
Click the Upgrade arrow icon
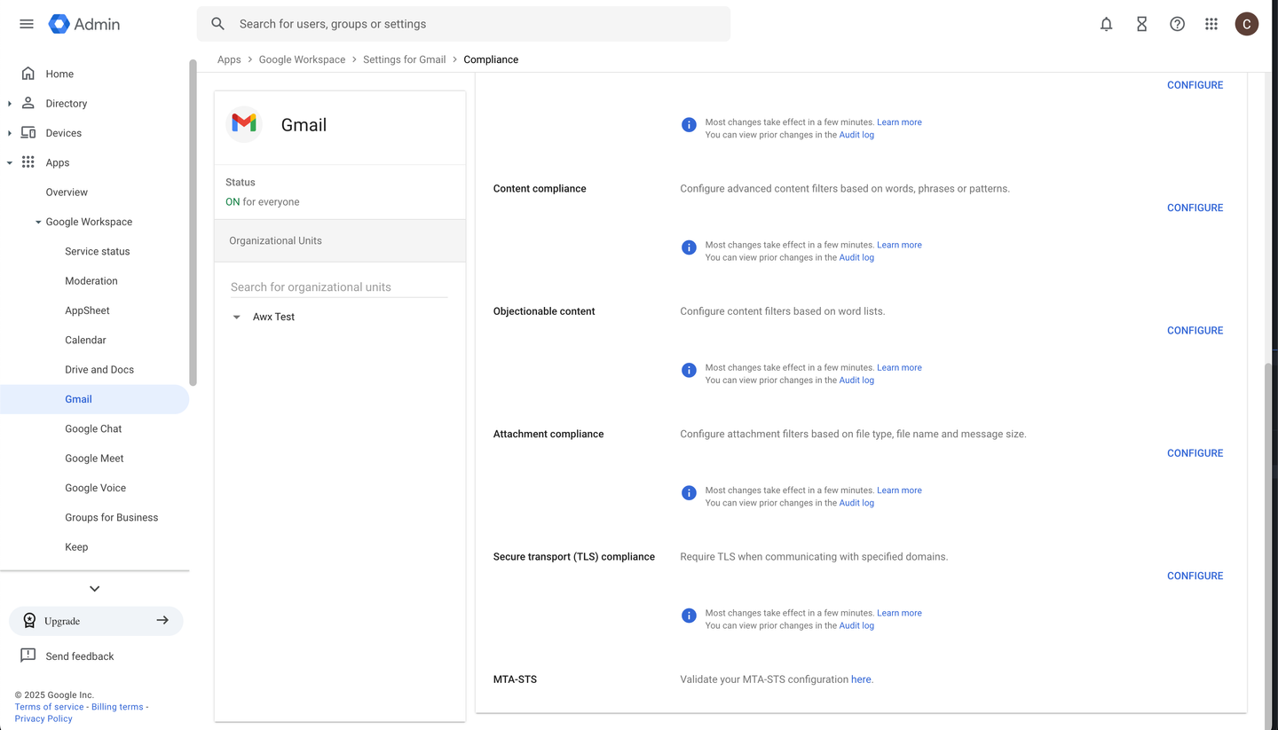coord(162,620)
